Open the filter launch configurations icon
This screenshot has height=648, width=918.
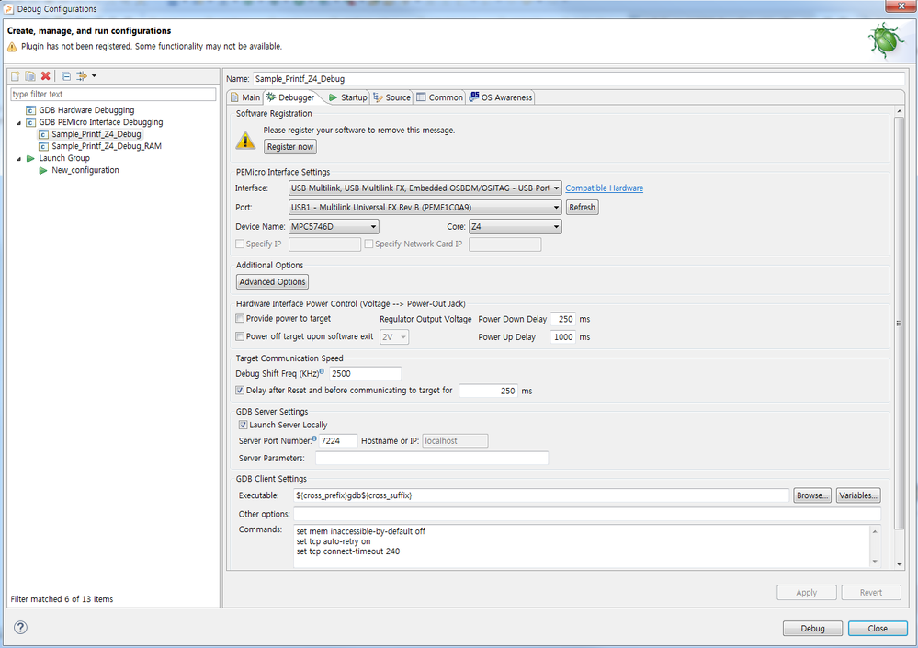[82, 76]
